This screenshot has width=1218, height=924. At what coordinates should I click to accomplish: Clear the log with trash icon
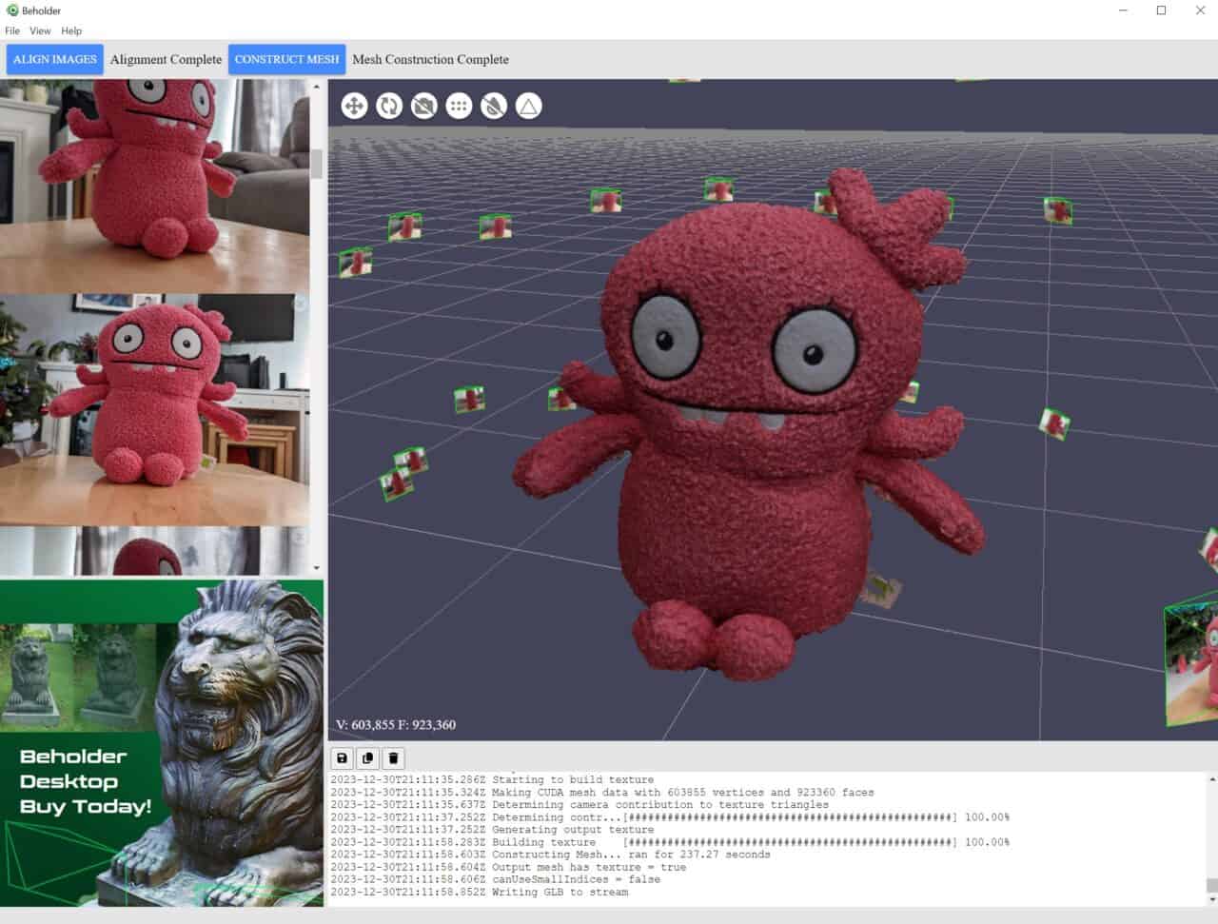(393, 758)
